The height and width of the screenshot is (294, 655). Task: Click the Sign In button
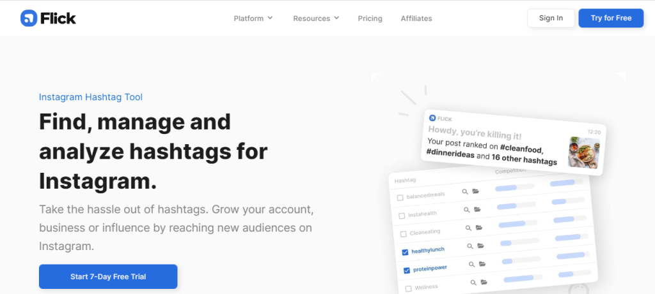coord(551,18)
